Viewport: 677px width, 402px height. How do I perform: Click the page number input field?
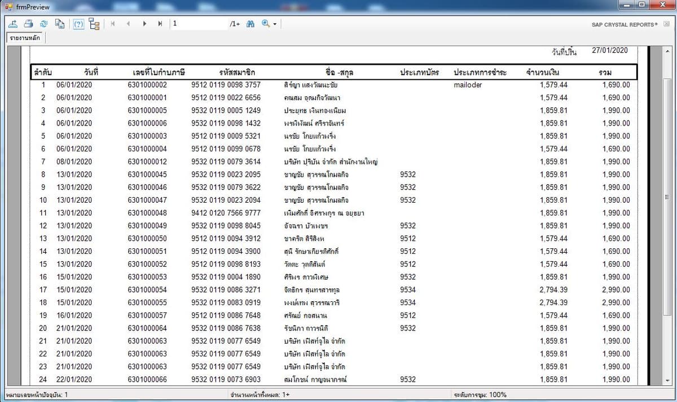199,24
